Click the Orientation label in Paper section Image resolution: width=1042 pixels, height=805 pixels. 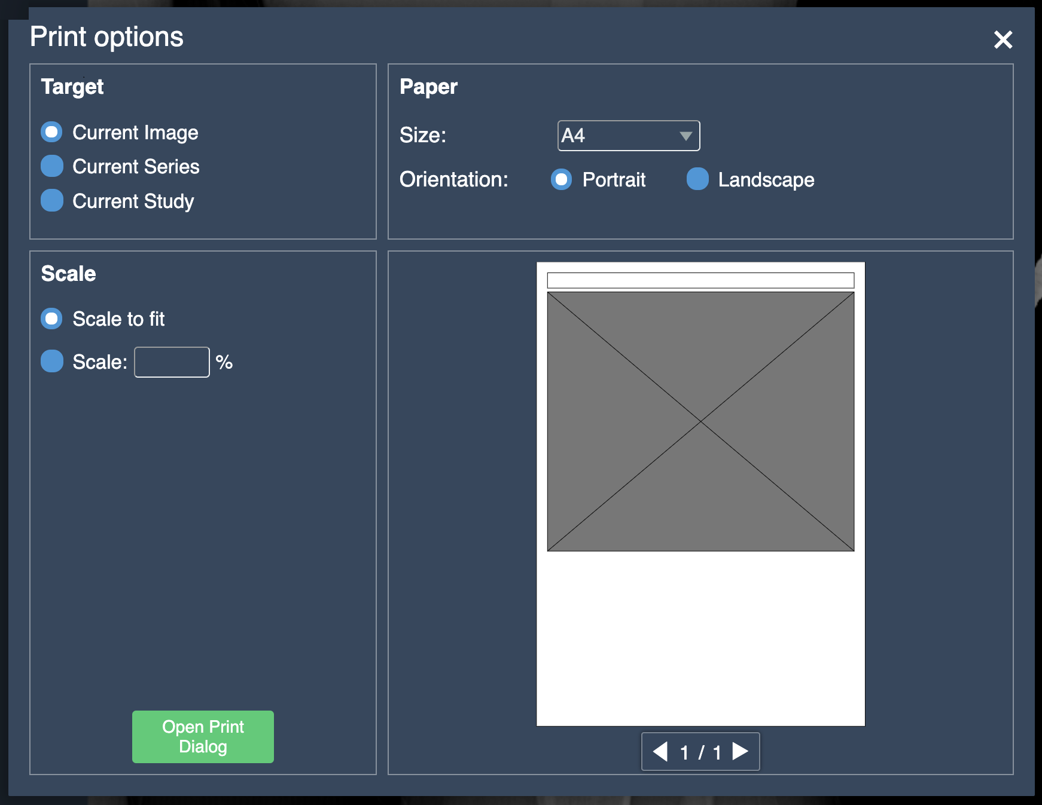pyautogui.click(x=453, y=179)
